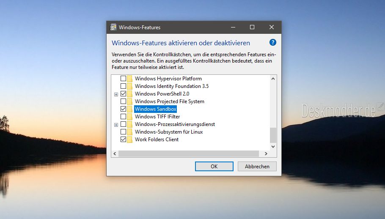Click folder icon beside Windows TIFF IFilter
Image resolution: width=385 pixels, height=219 pixels.
point(129,117)
